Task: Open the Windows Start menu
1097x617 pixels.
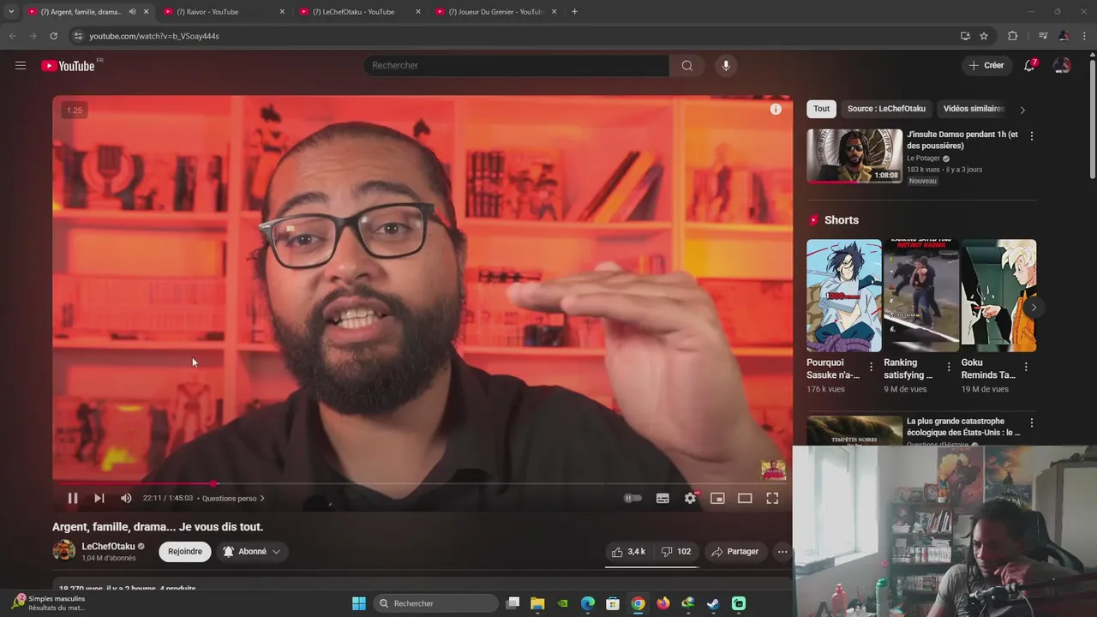Action: [359, 603]
